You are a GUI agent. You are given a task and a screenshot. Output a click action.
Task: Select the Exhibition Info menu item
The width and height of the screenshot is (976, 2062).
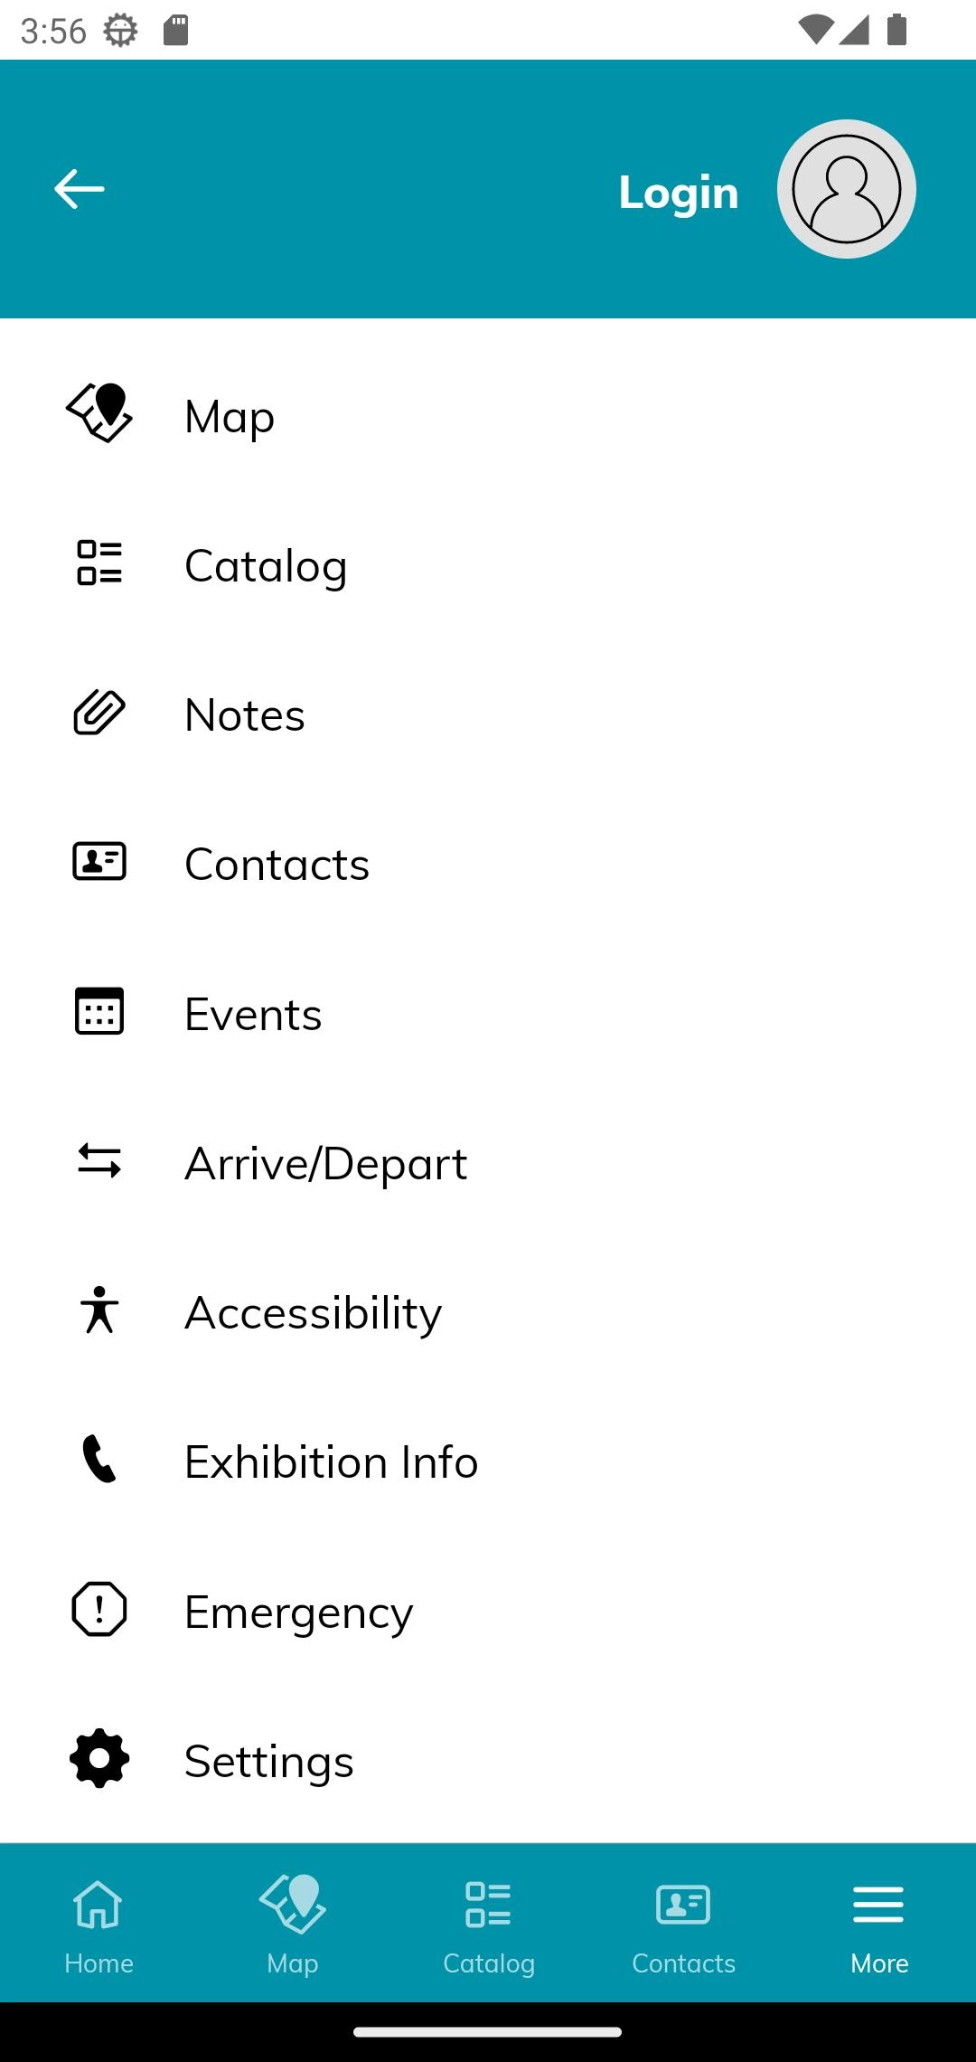[x=331, y=1461]
